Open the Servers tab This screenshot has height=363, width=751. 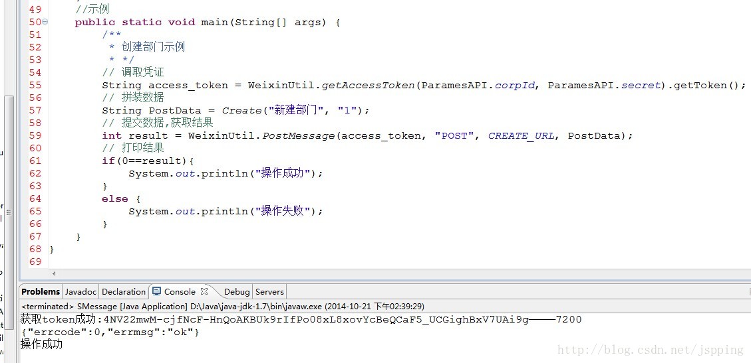point(269,291)
